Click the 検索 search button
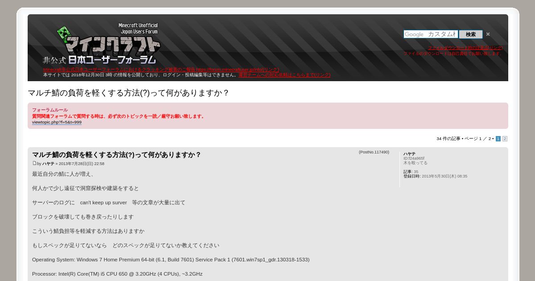The image size is (535, 281). tap(471, 34)
